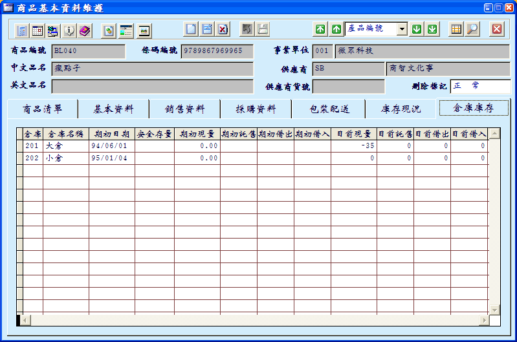This screenshot has width=517, height=342.
Task: Click the supplier name field 商智文化事
Action: [x=448, y=69]
